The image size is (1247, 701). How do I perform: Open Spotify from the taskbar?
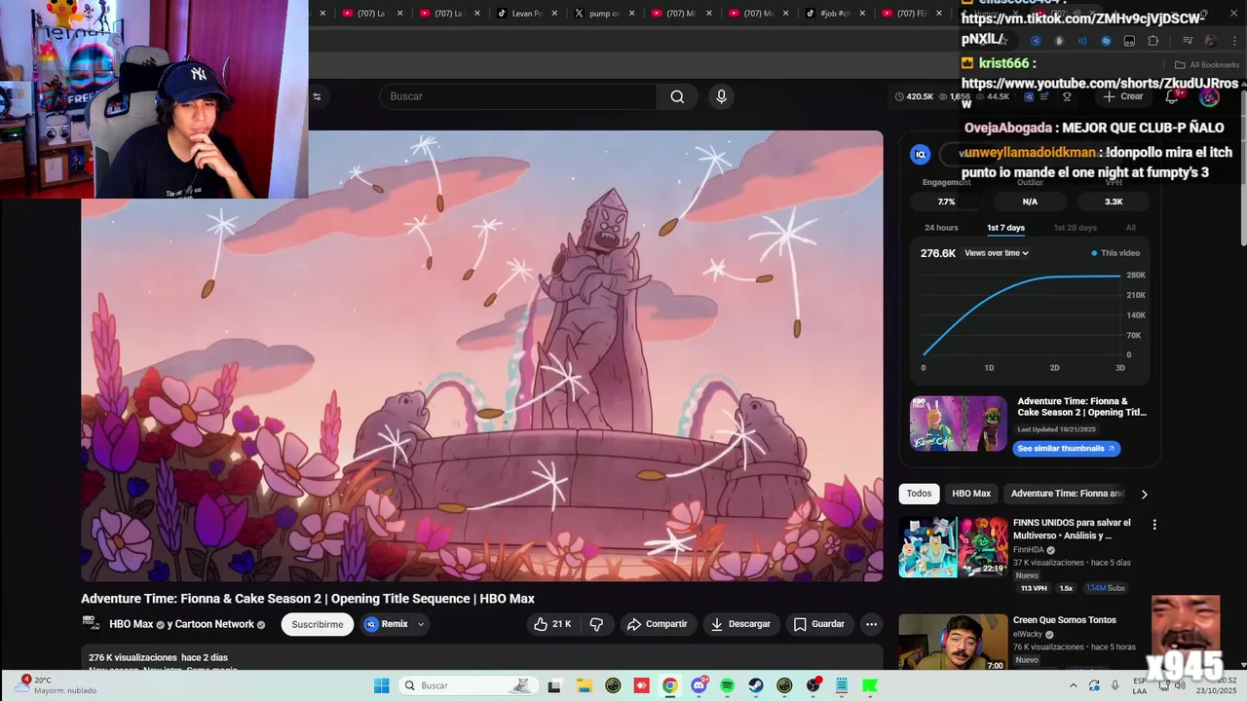[728, 685]
